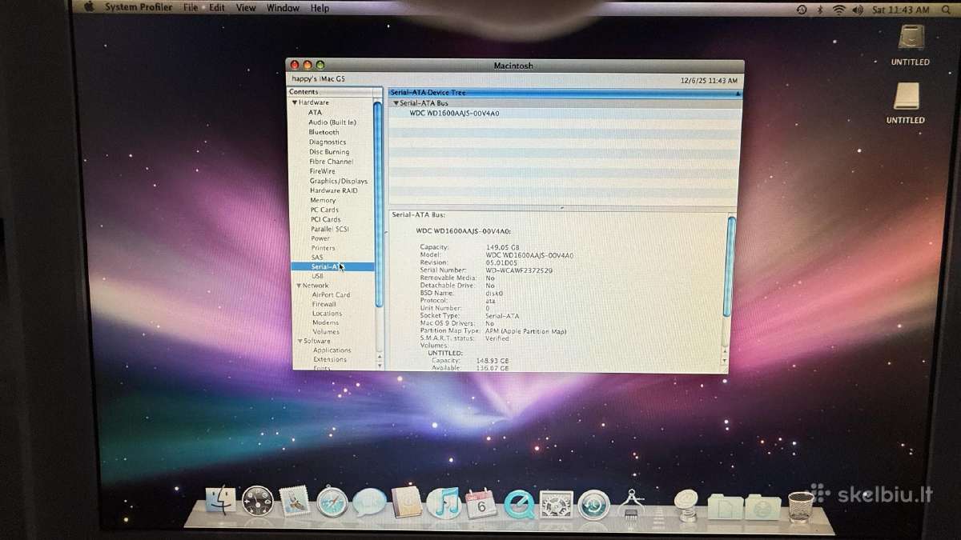The image size is (961, 540).
Task: Collapse the Network section triangle
Action: click(x=298, y=286)
